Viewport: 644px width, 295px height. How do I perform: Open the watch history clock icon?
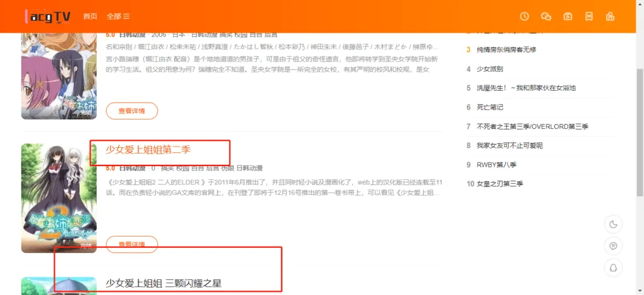(524, 16)
